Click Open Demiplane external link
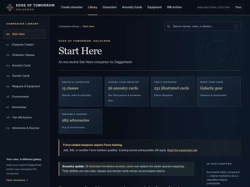The image size is (250, 187). click(17, 180)
